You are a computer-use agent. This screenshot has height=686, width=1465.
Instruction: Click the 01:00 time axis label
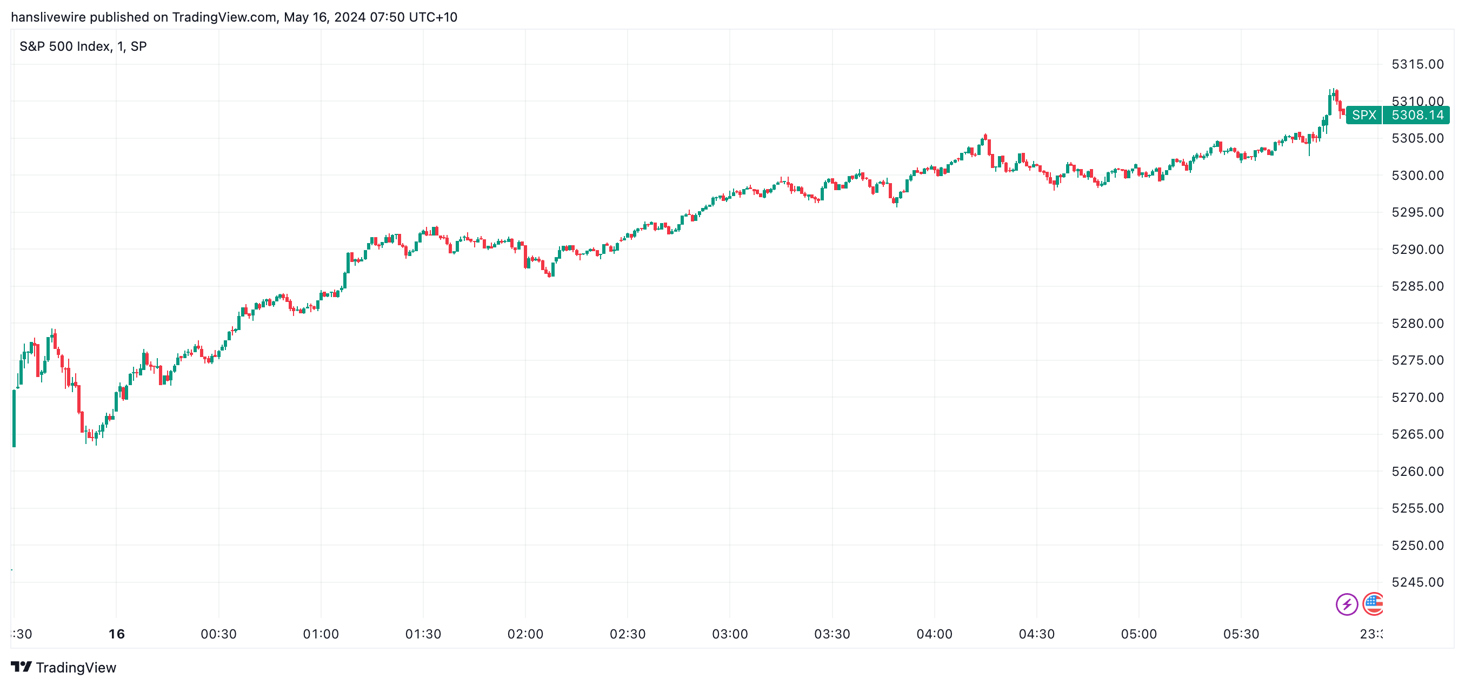(321, 634)
